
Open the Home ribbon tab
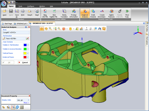point(11,6)
